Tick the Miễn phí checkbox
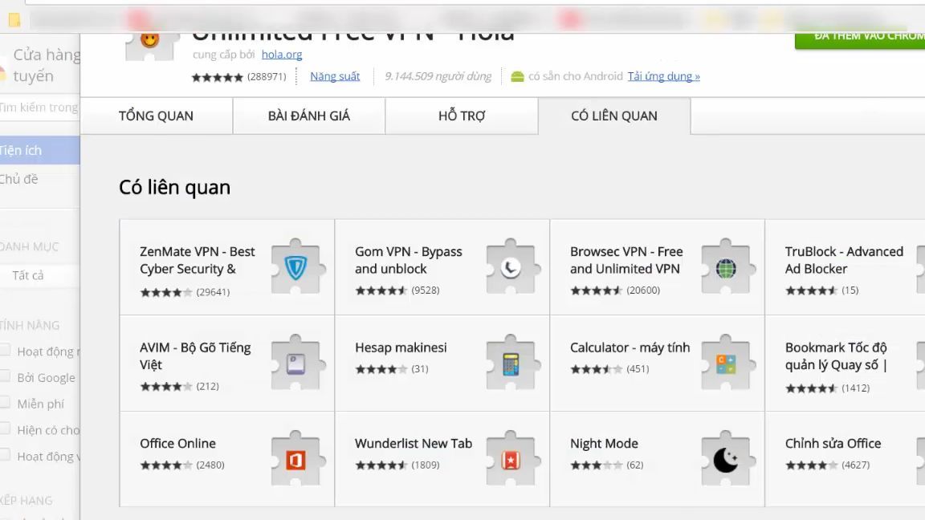This screenshot has height=520, width=925. pos(5,403)
